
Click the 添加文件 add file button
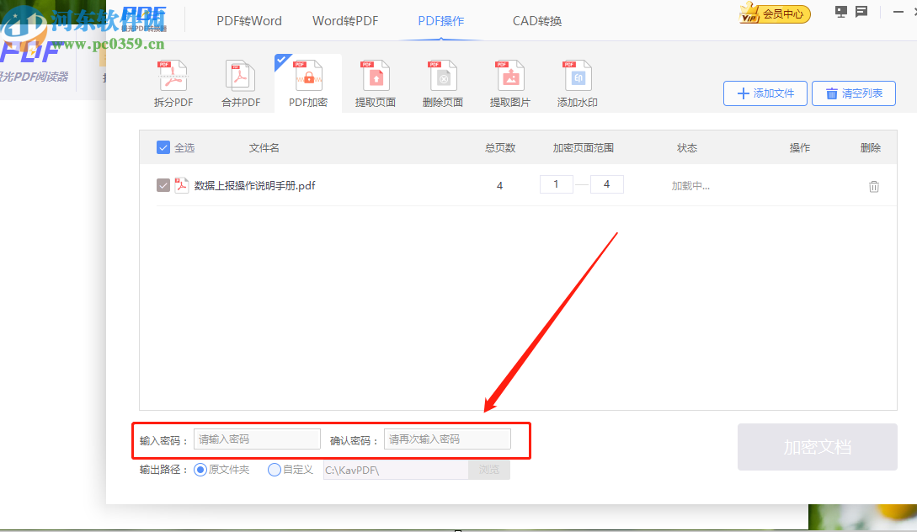point(765,93)
